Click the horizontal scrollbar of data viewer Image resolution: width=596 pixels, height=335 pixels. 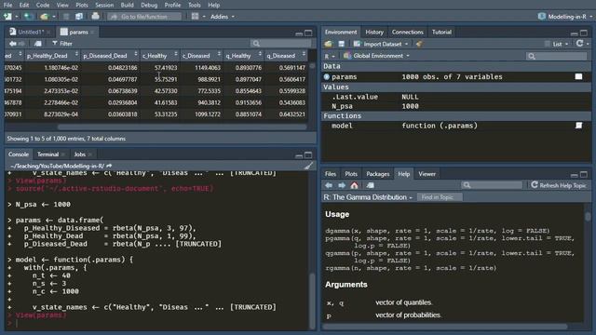[x=182, y=127]
